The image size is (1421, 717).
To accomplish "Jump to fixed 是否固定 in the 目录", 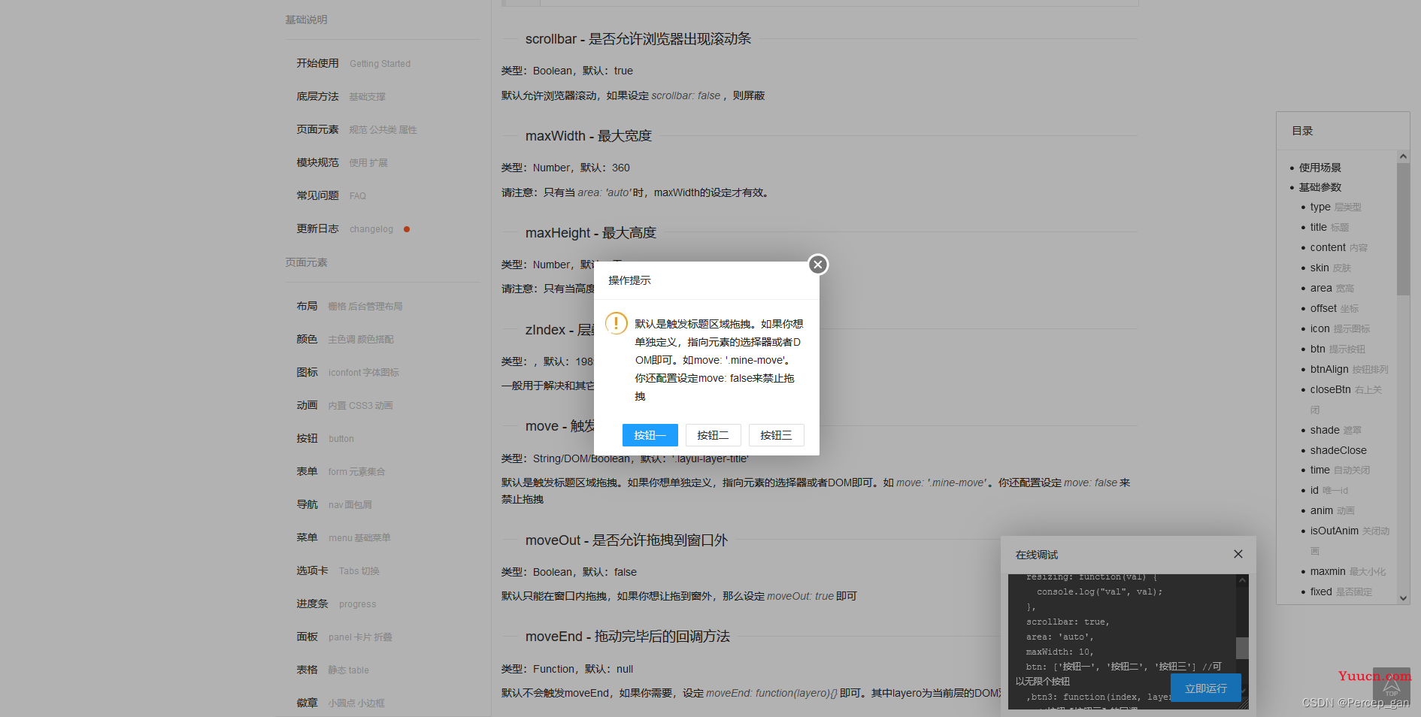I will pos(1341,591).
